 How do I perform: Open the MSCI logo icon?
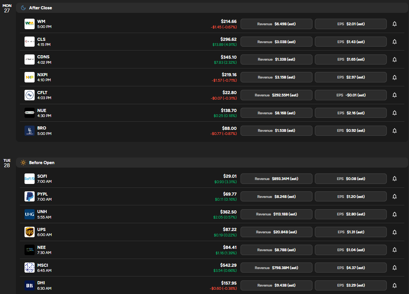coord(30,268)
